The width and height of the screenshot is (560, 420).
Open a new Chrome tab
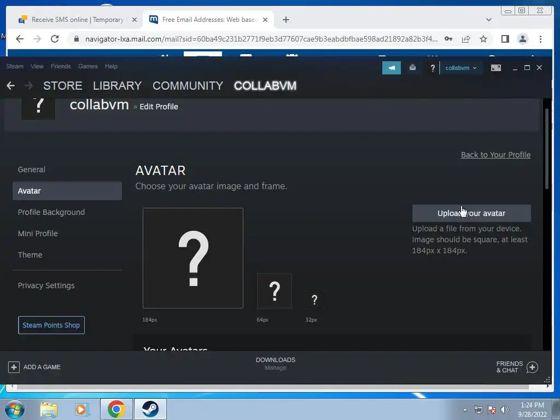coord(285,20)
